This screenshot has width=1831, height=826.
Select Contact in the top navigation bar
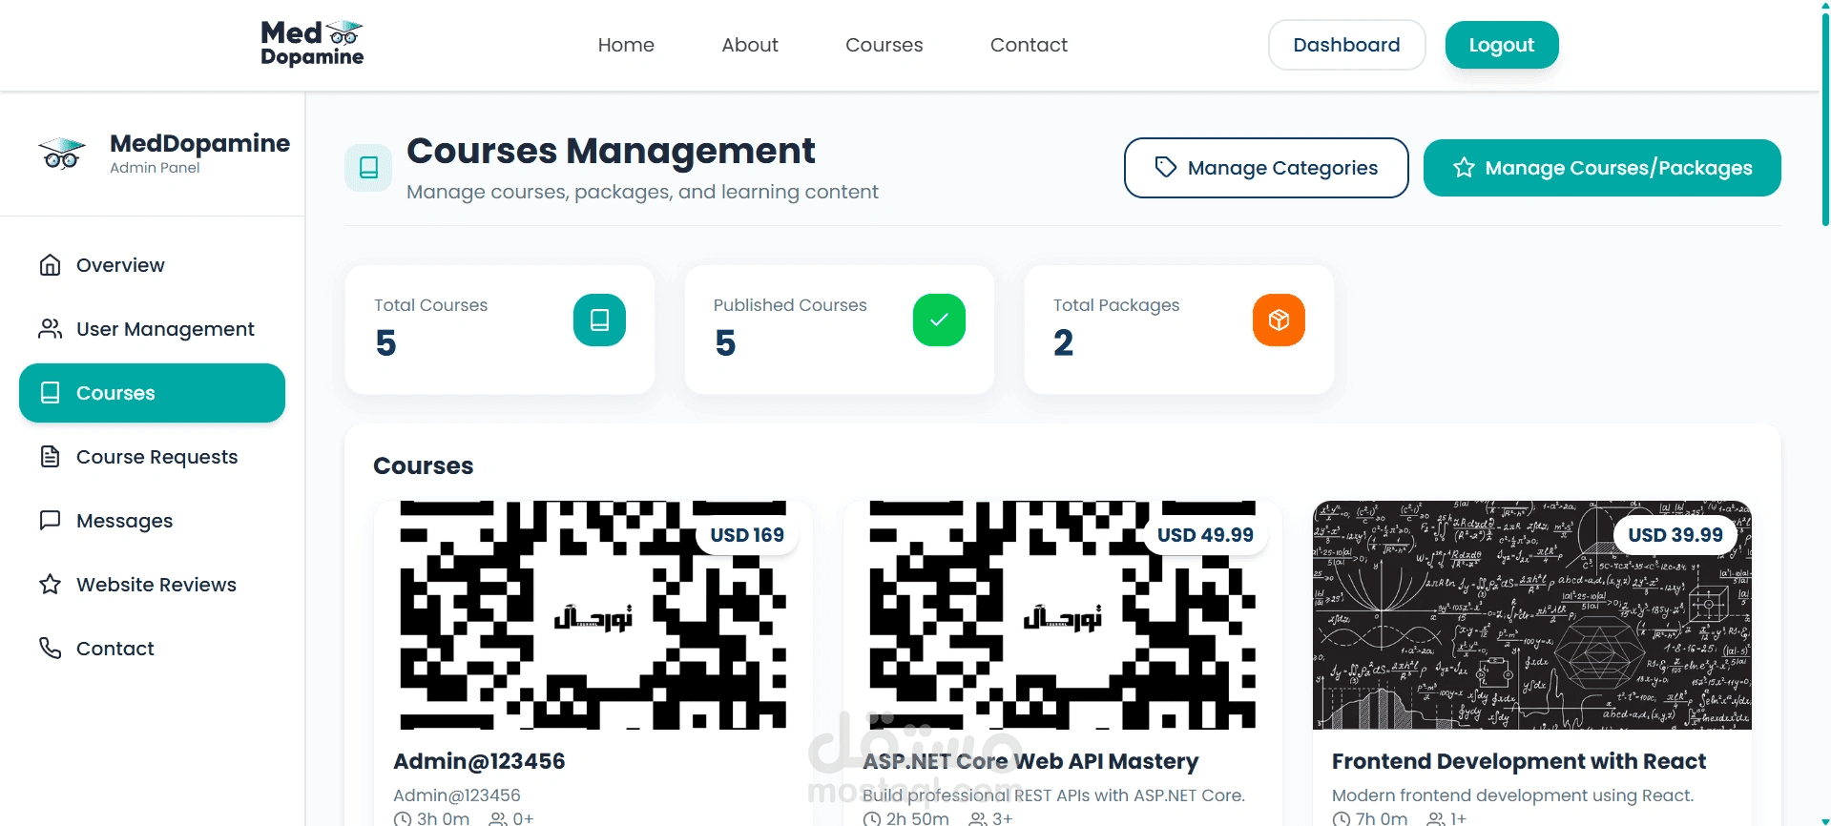click(1029, 45)
